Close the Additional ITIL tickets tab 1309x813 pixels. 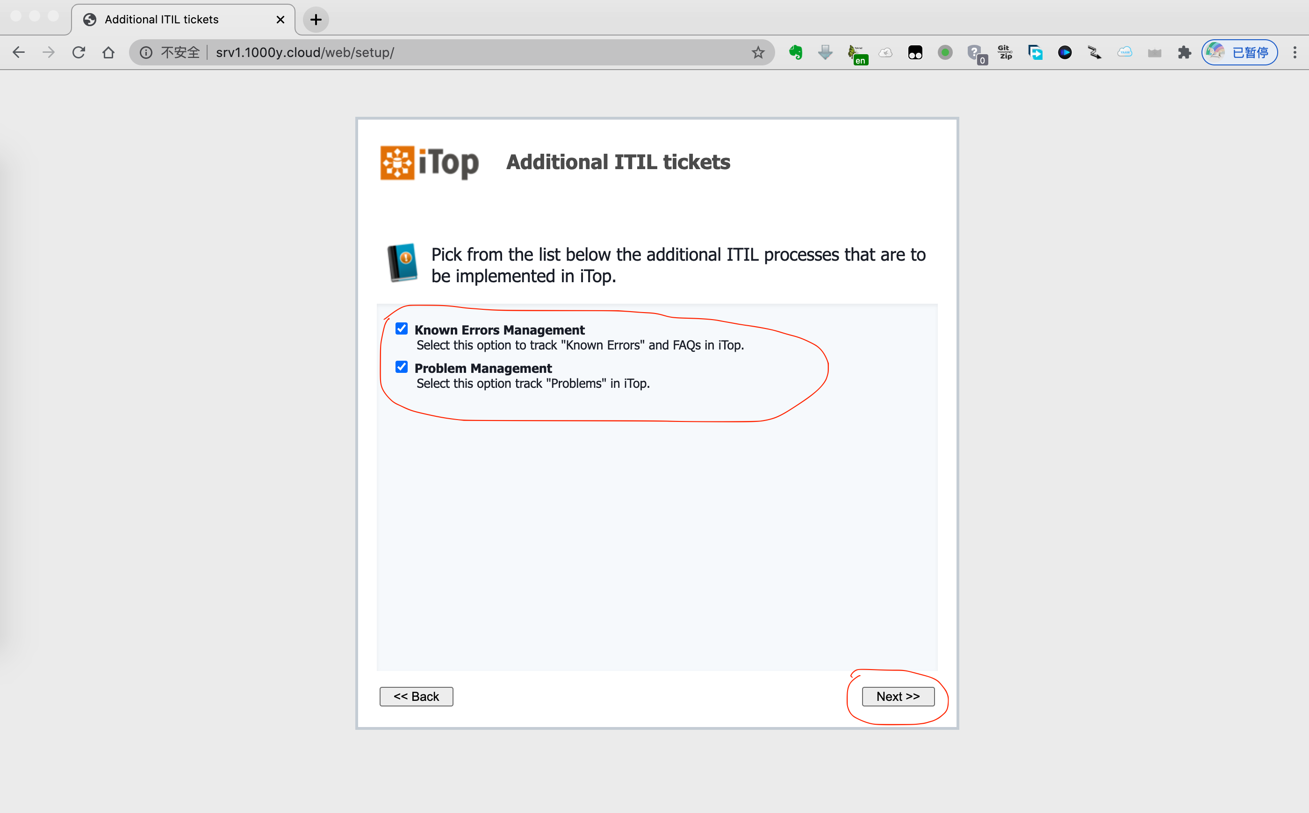point(280,20)
